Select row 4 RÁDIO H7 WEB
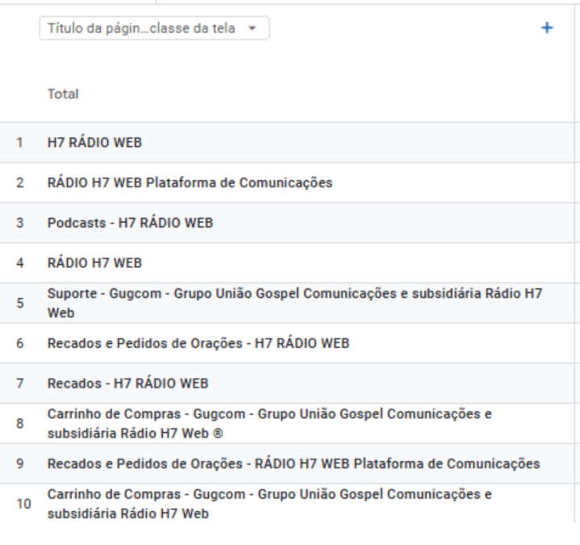 (287, 263)
